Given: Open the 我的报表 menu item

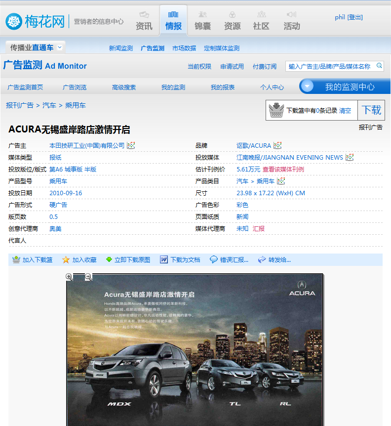Looking at the screenshot, I should (223, 87).
